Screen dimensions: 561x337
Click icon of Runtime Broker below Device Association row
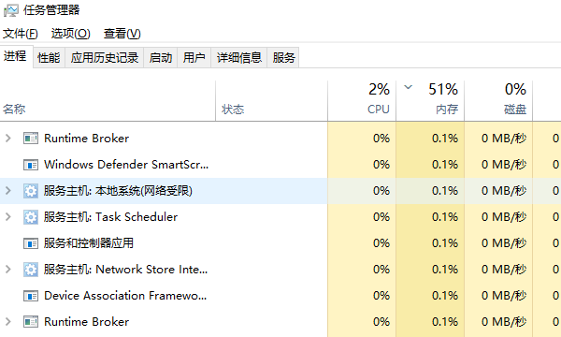click(x=31, y=322)
